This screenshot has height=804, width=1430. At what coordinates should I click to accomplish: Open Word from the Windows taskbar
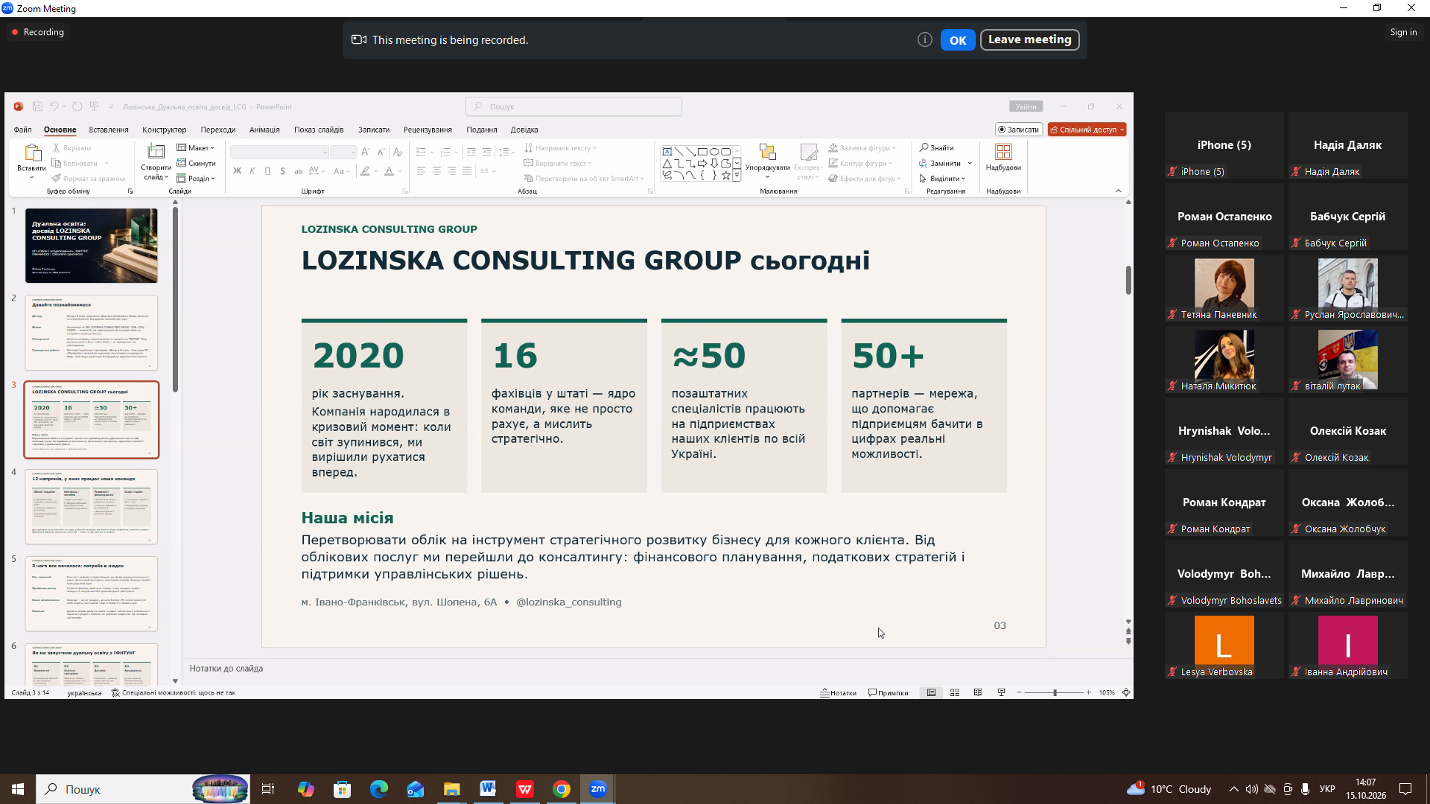click(x=489, y=789)
